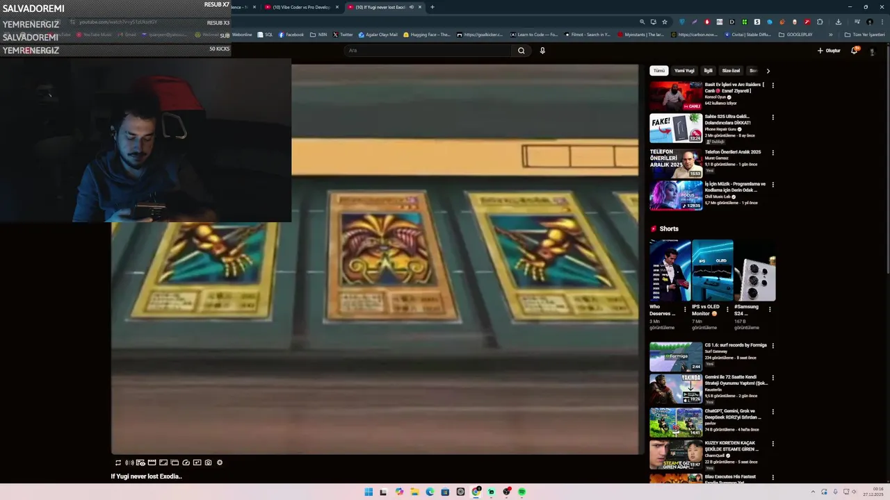The image size is (890, 500).
Task: Open the more menu for 'Sahte S25 Ultra' video
Action: tap(772, 117)
